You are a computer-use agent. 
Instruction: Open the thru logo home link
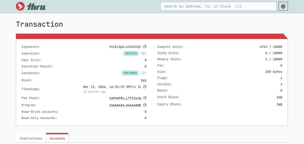pos(31,6)
